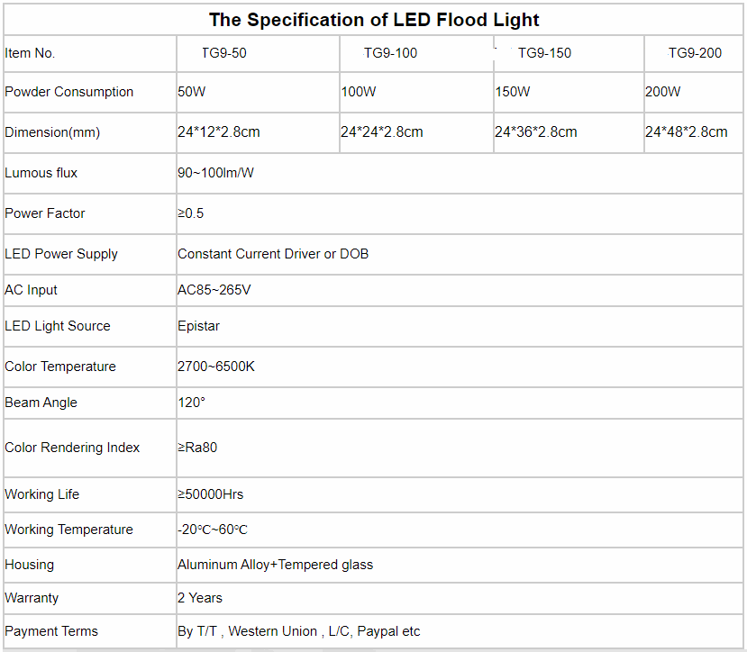747x652 pixels.
Task: Click the AC85~265V input value
Action: pyautogui.click(x=214, y=290)
